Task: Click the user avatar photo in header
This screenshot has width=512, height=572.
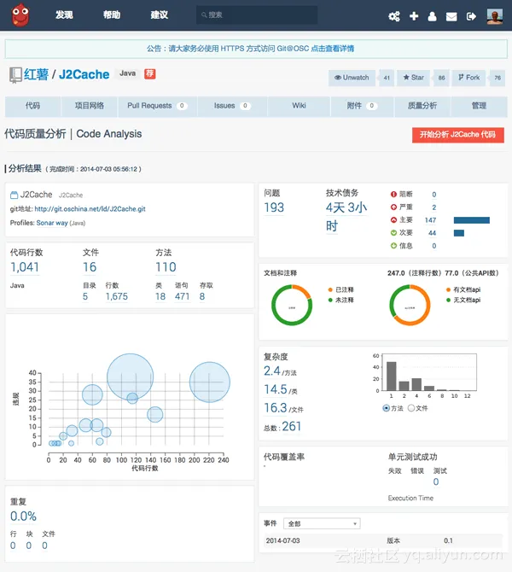Action: [495, 16]
